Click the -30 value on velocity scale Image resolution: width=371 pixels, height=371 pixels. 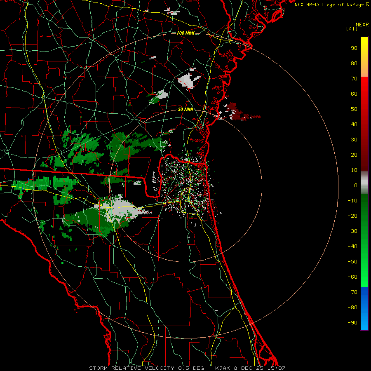point(352,231)
